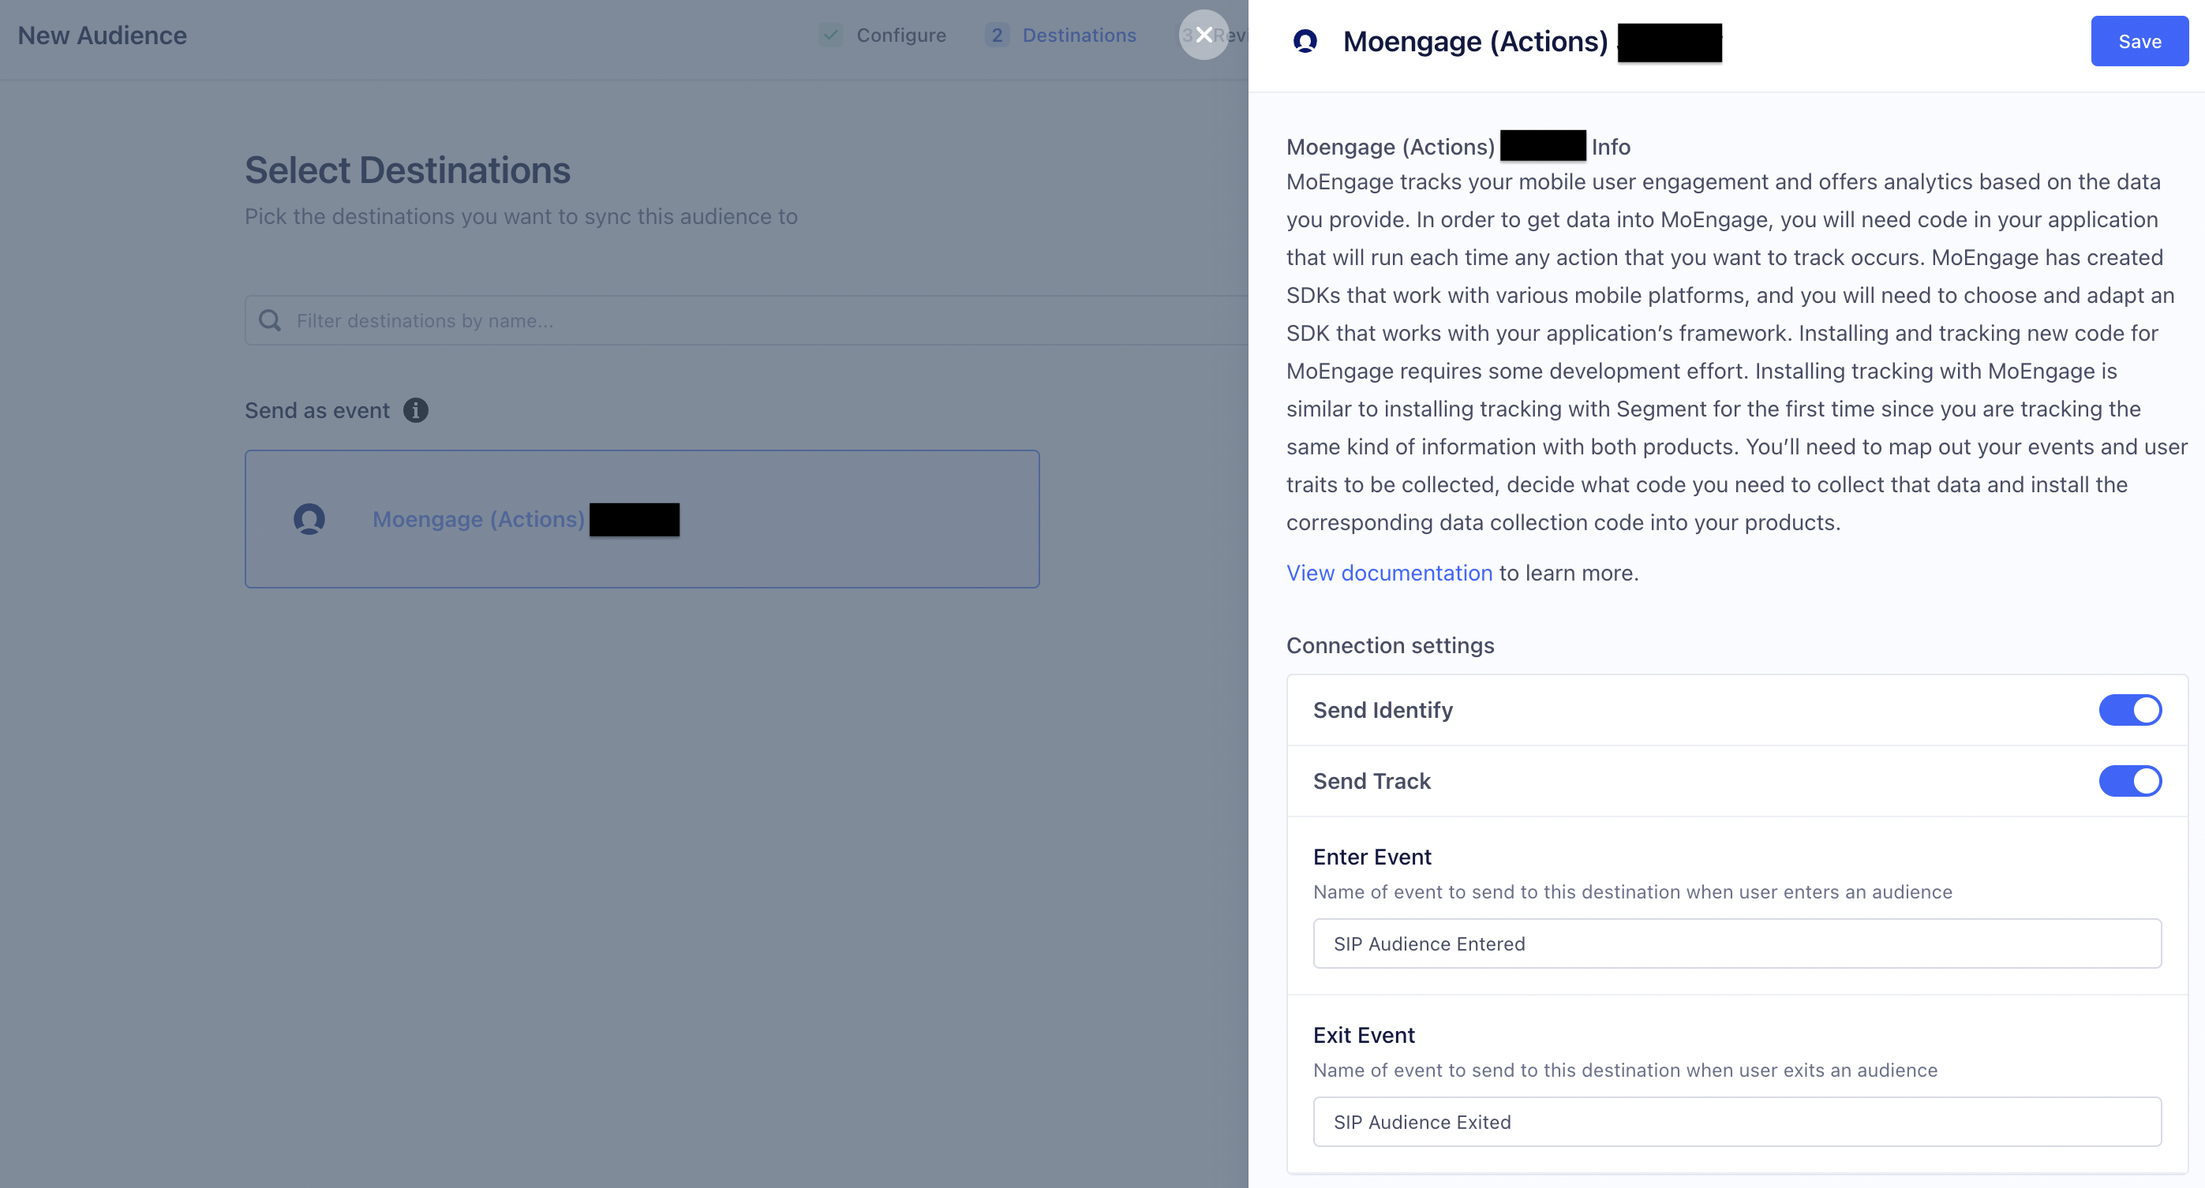The height and width of the screenshot is (1188, 2205).
Task: Click the user icon next to Moengage (Actions) Info
Action: click(1306, 41)
